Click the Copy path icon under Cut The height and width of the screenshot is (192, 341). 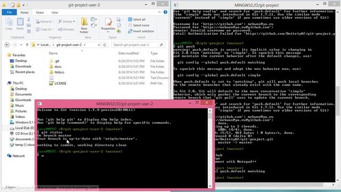tap(28, 26)
